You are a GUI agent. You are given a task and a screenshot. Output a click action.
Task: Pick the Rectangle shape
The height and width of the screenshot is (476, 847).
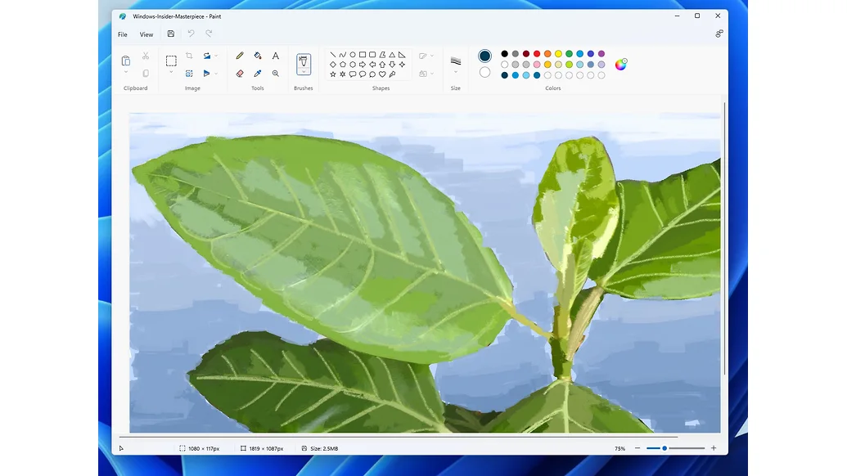(x=363, y=55)
